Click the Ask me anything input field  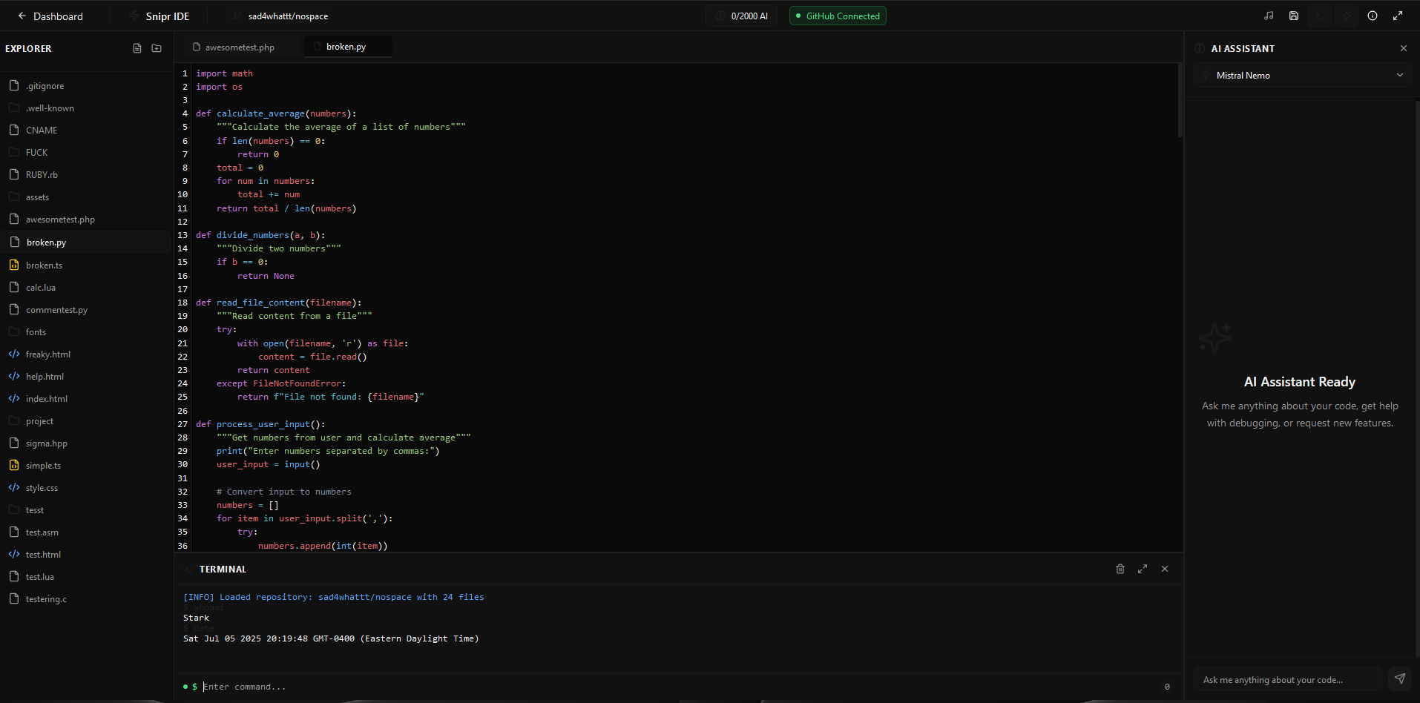click(1287, 679)
